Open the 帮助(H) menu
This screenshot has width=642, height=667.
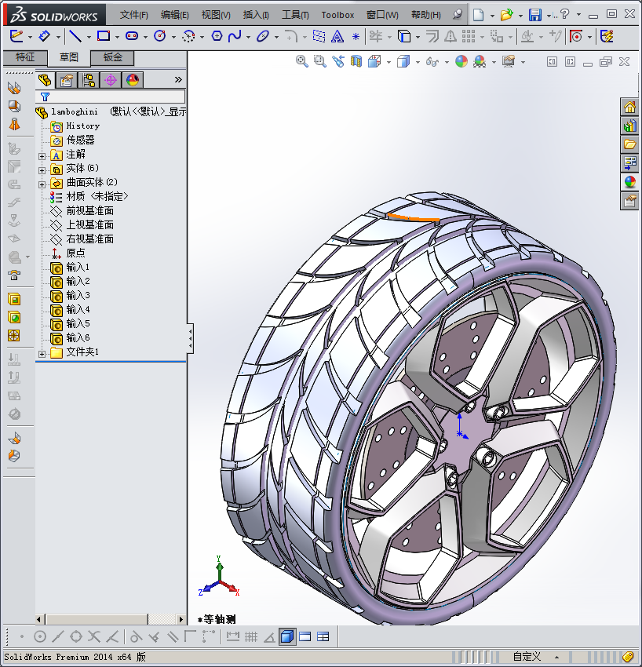[x=426, y=15]
